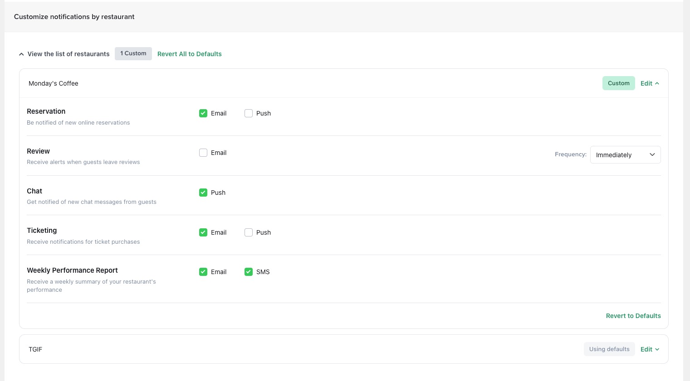Image resolution: width=690 pixels, height=381 pixels.
Task: Click the 1 Custom badge
Action: click(x=133, y=53)
